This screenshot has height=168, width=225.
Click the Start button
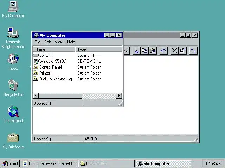pos(10,163)
